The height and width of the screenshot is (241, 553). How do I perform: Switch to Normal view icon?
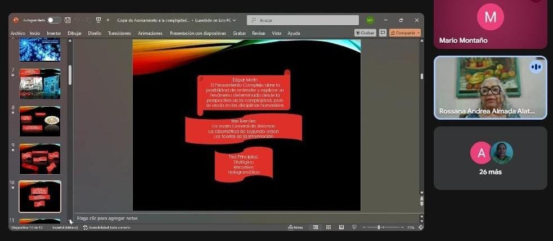(316, 228)
